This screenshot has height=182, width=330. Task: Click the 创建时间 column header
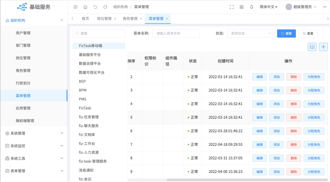(225, 61)
